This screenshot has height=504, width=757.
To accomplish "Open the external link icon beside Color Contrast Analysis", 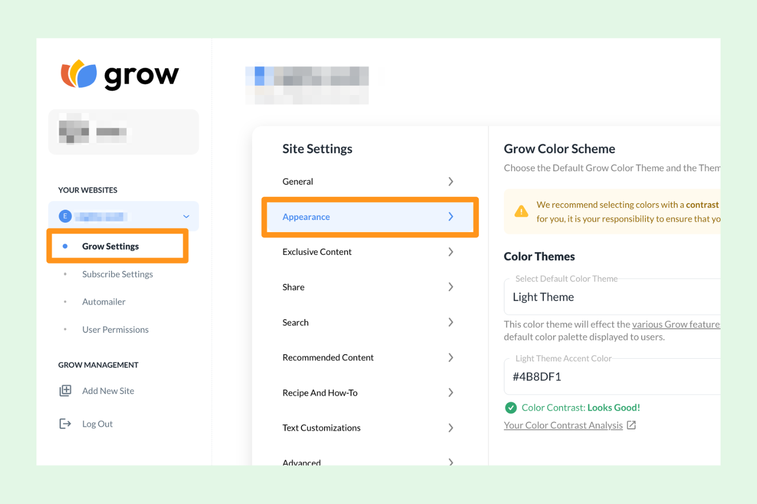I will [631, 425].
